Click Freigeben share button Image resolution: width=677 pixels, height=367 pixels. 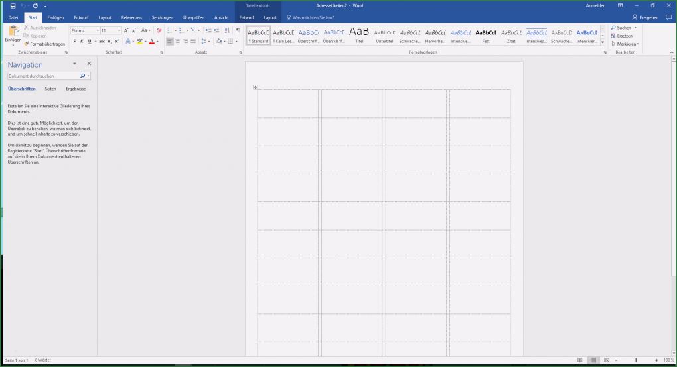[645, 17]
